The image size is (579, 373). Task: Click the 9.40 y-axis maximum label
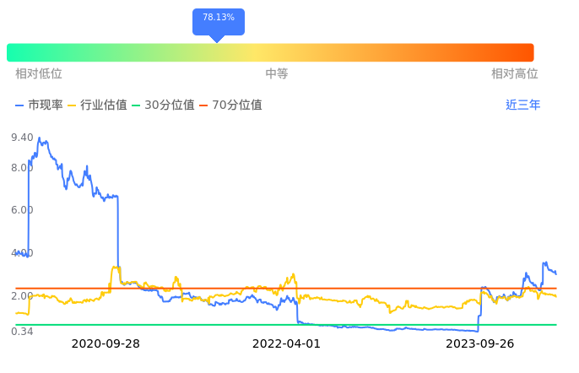[x=22, y=138]
